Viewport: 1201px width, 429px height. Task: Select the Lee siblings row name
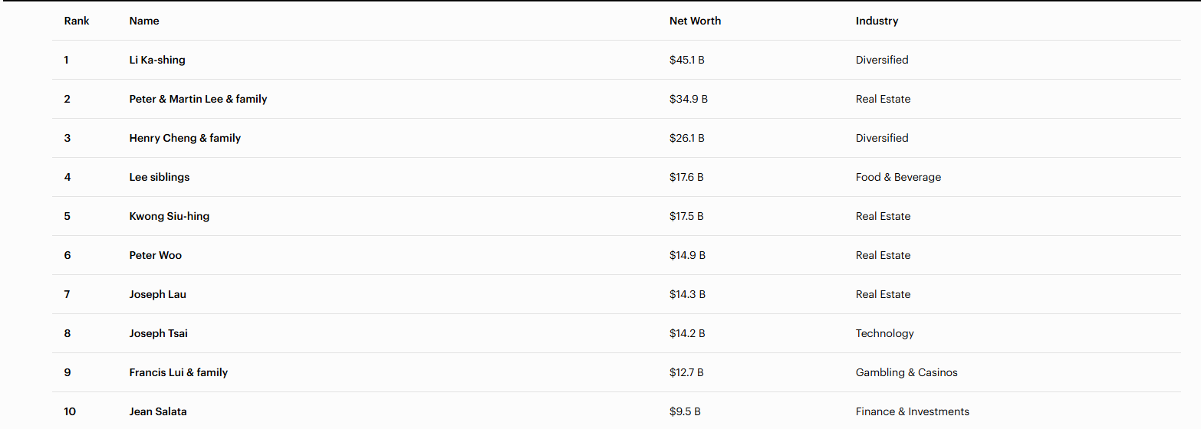[x=160, y=177]
